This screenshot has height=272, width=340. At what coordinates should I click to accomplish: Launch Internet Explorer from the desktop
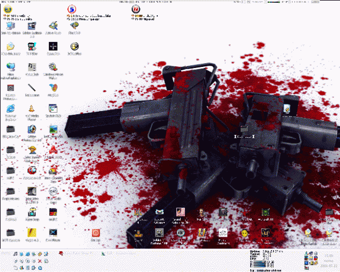(x=10, y=108)
